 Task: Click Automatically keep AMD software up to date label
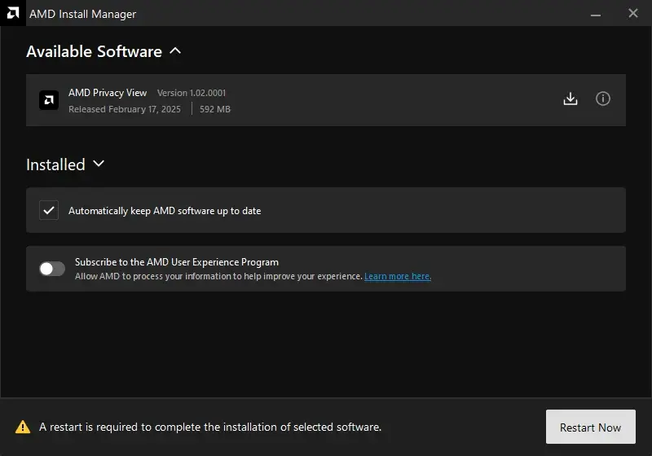[165, 211]
